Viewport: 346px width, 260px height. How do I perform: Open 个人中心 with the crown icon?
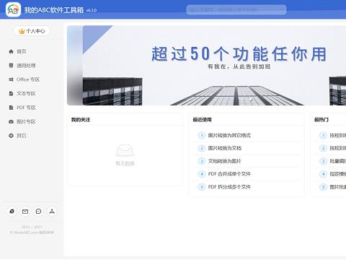[32, 31]
